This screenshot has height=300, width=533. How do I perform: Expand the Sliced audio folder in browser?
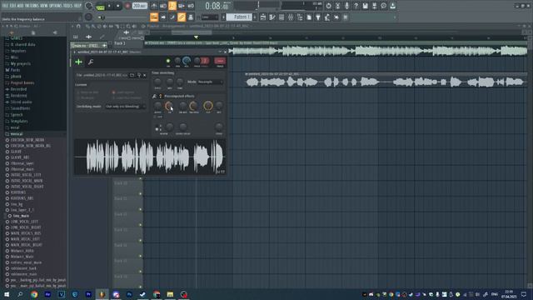(20, 102)
